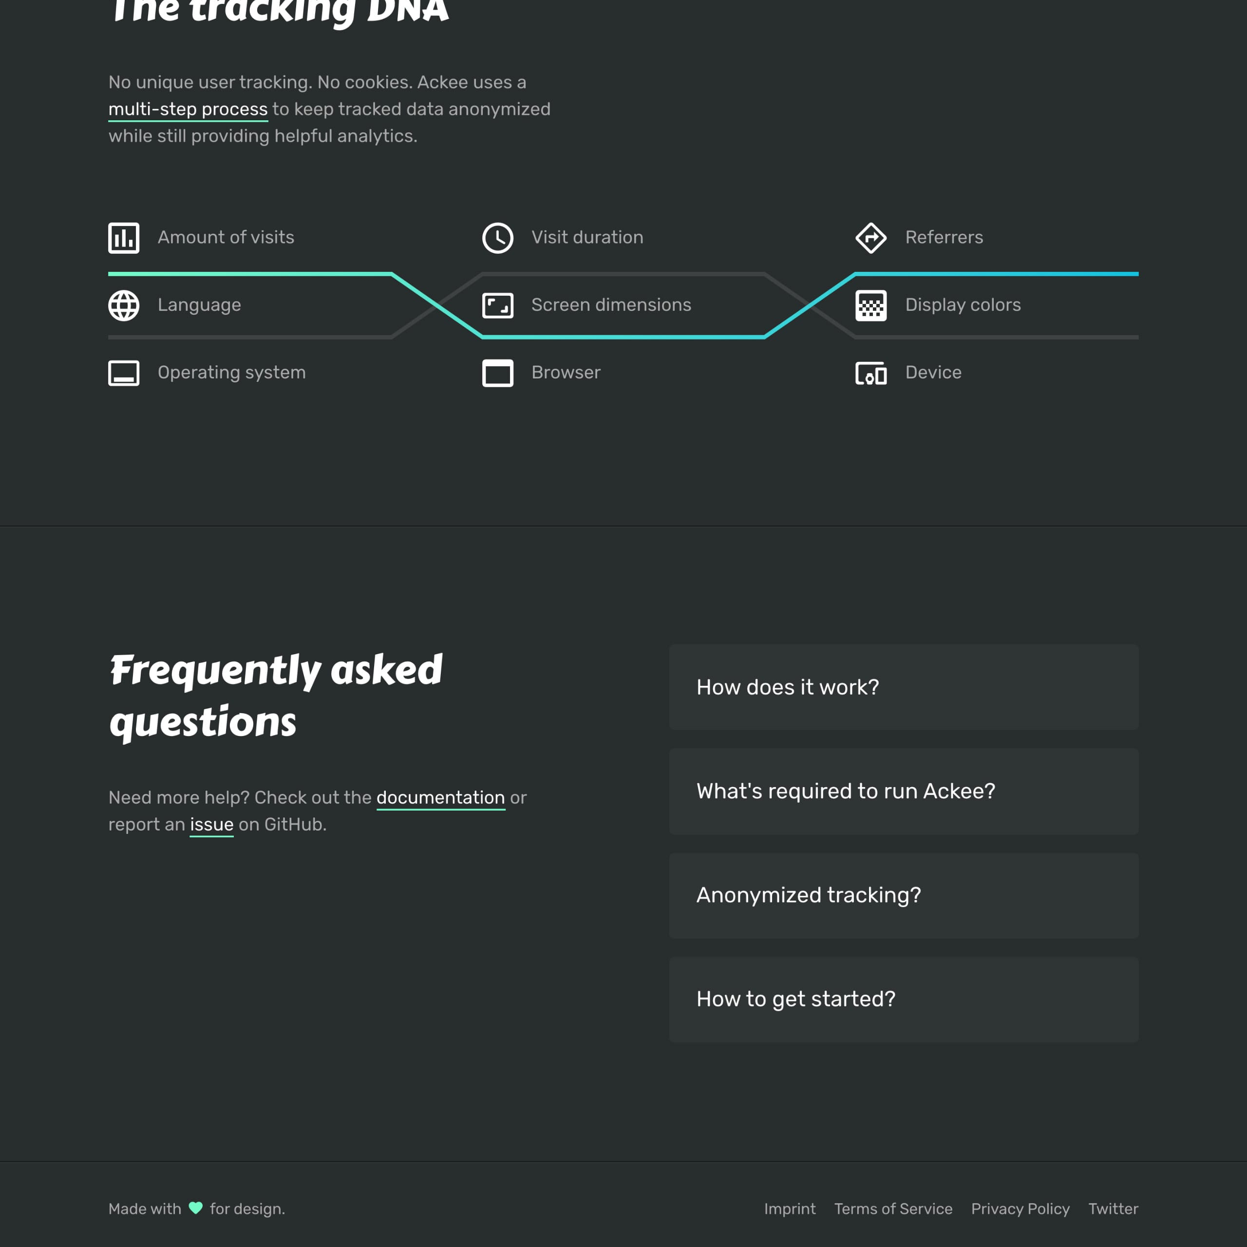Open the multi-step process link

tap(187, 109)
